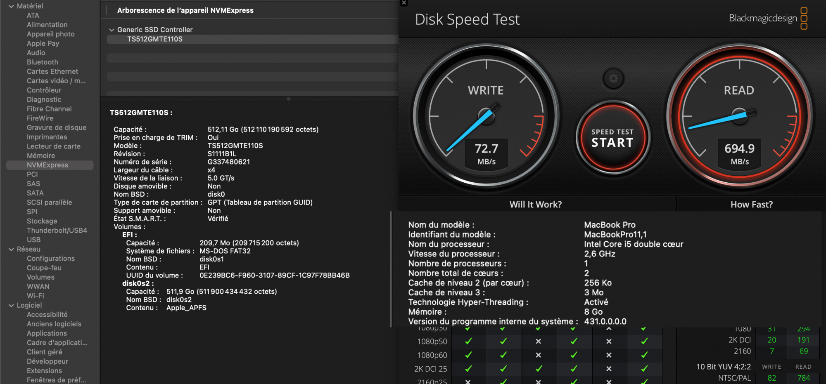
Task: Select SCSI parallèle entry
Action: pos(50,202)
